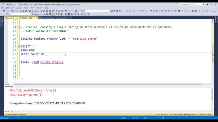This screenshot has width=218, height=122.
Task: Open the find combo box dropdown
Action: [x=108, y=11]
